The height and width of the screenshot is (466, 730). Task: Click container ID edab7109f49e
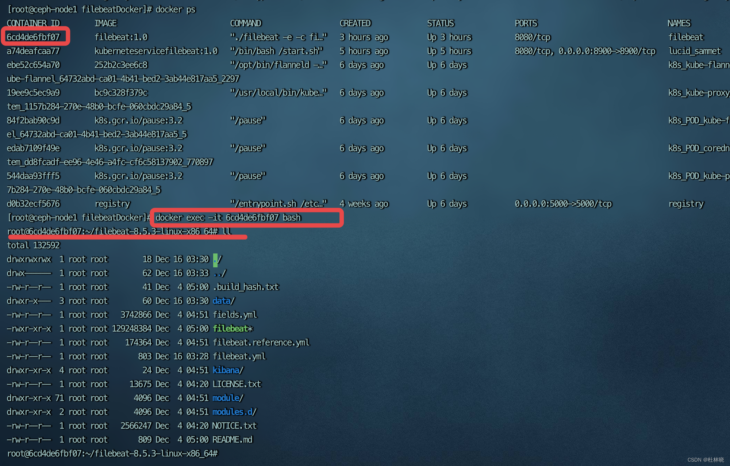click(x=33, y=148)
